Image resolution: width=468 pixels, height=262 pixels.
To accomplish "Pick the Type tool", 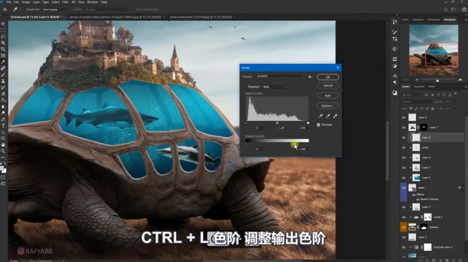I will coord(3,125).
